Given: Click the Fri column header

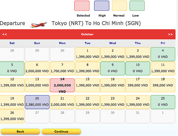Looking at the screenshot, I should (163, 43).
